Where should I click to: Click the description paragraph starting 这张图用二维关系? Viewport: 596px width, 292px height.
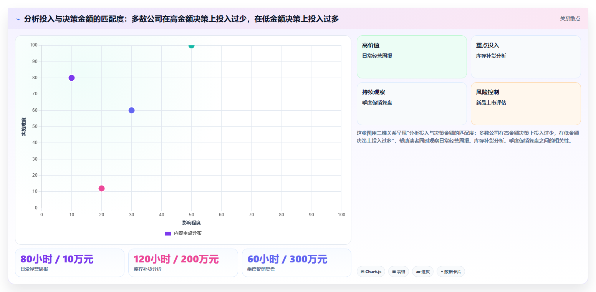click(x=468, y=137)
